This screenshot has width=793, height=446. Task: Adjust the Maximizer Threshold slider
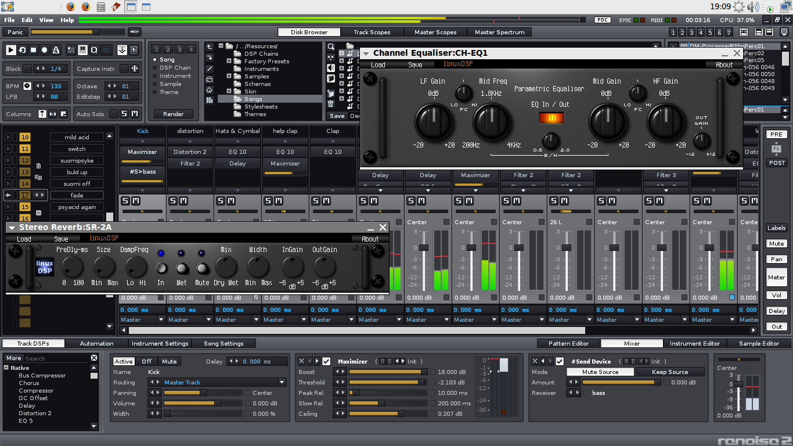click(389, 382)
